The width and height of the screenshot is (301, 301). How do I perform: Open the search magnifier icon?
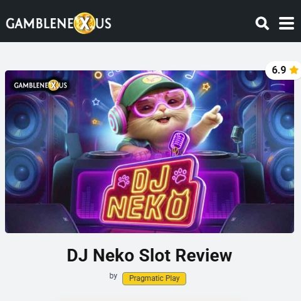point(262,23)
